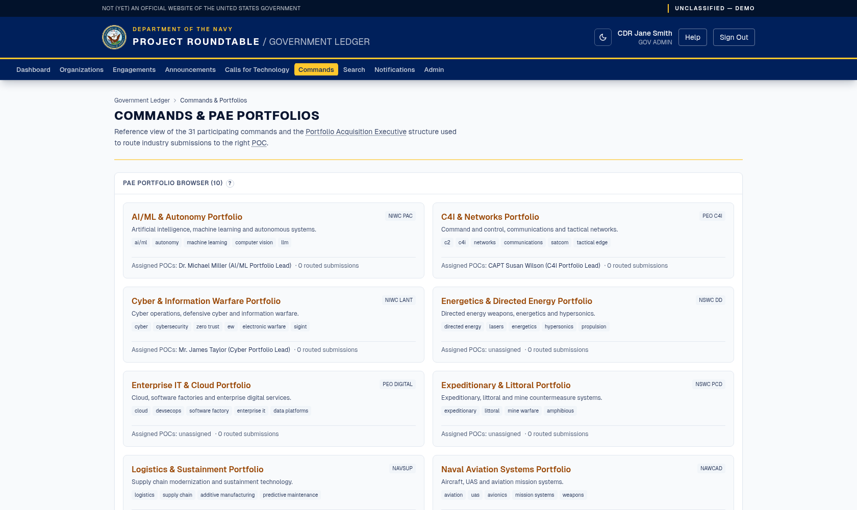The height and width of the screenshot is (510, 857).
Task: Open Energetics & Directed Energy Portfolio
Action: coord(516,301)
